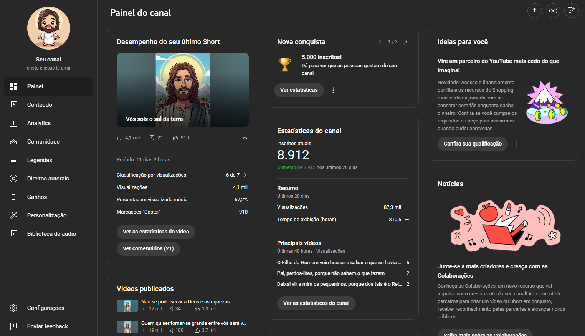
Task: Click the Painel dashboard grid icon
Action: point(13,86)
